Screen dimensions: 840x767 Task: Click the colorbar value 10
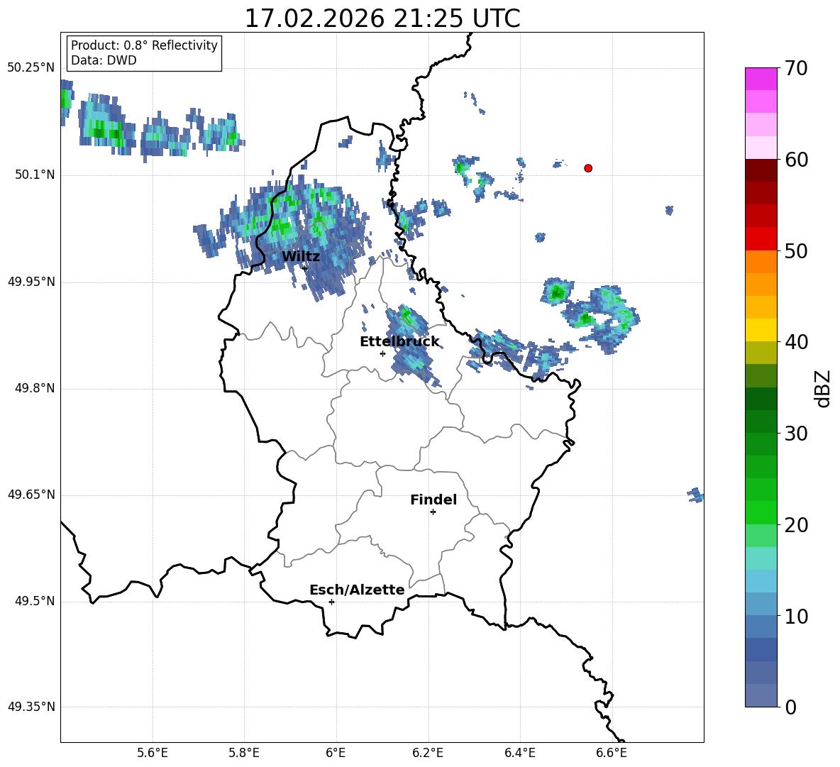(796, 617)
